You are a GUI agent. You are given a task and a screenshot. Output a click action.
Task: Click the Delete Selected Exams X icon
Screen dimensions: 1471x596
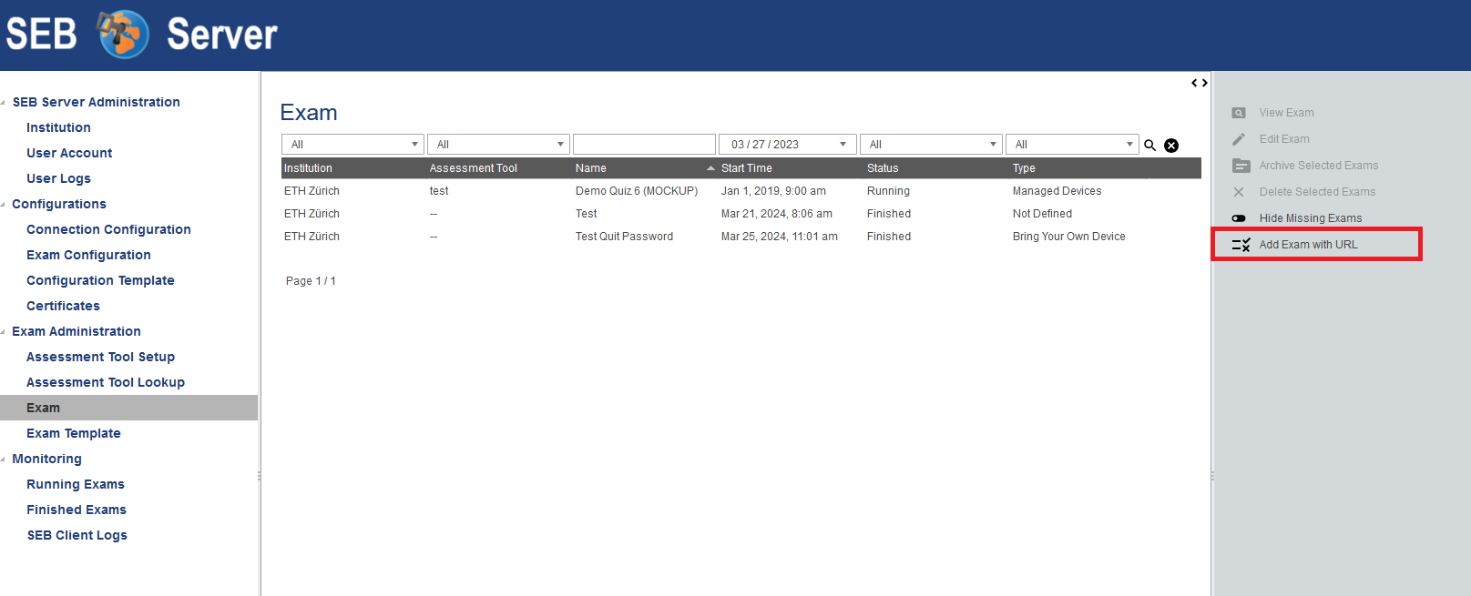pos(1239,192)
